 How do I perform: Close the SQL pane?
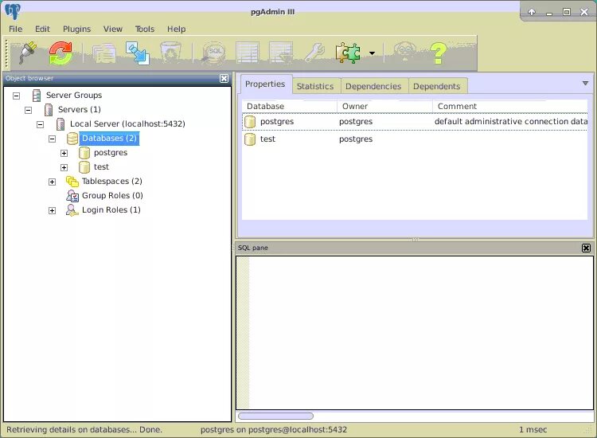coord(587,248)
